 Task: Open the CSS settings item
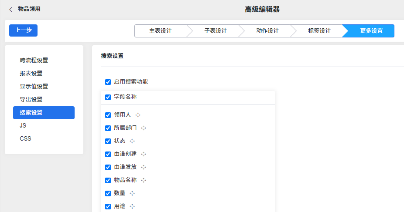(25, 139)
